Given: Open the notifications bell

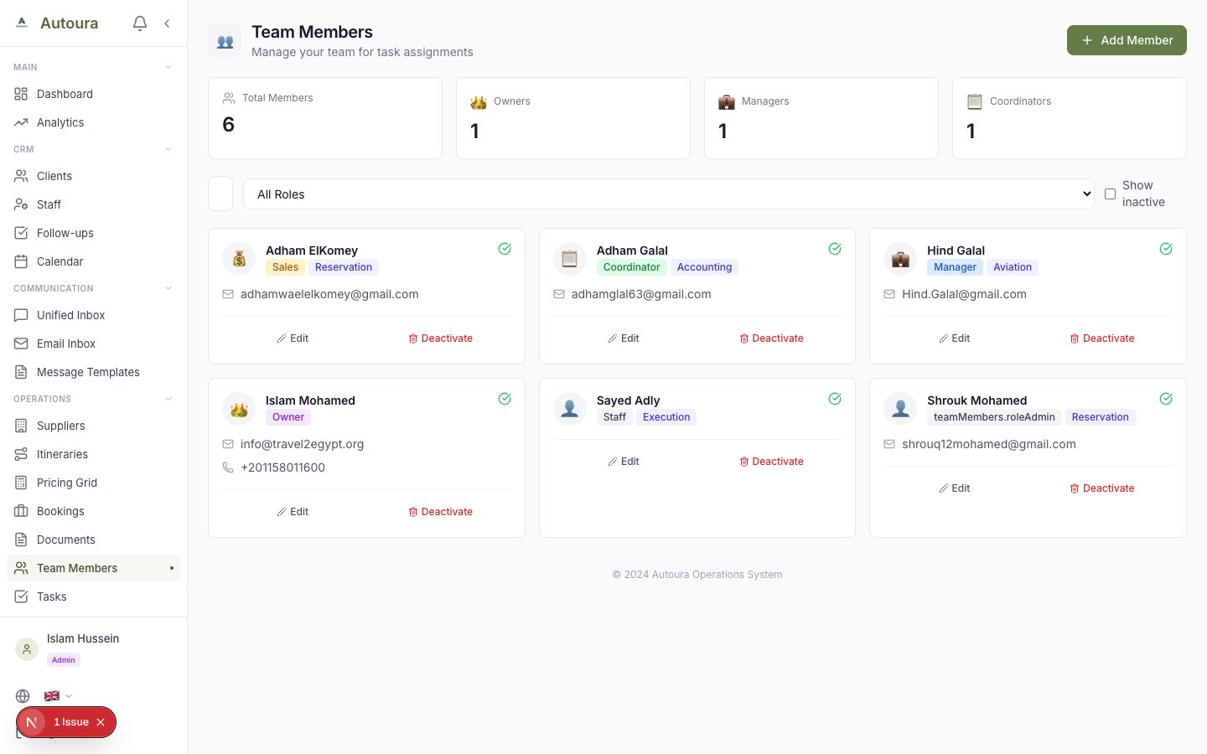Looking at the screenshot, I should click(140, 23).
